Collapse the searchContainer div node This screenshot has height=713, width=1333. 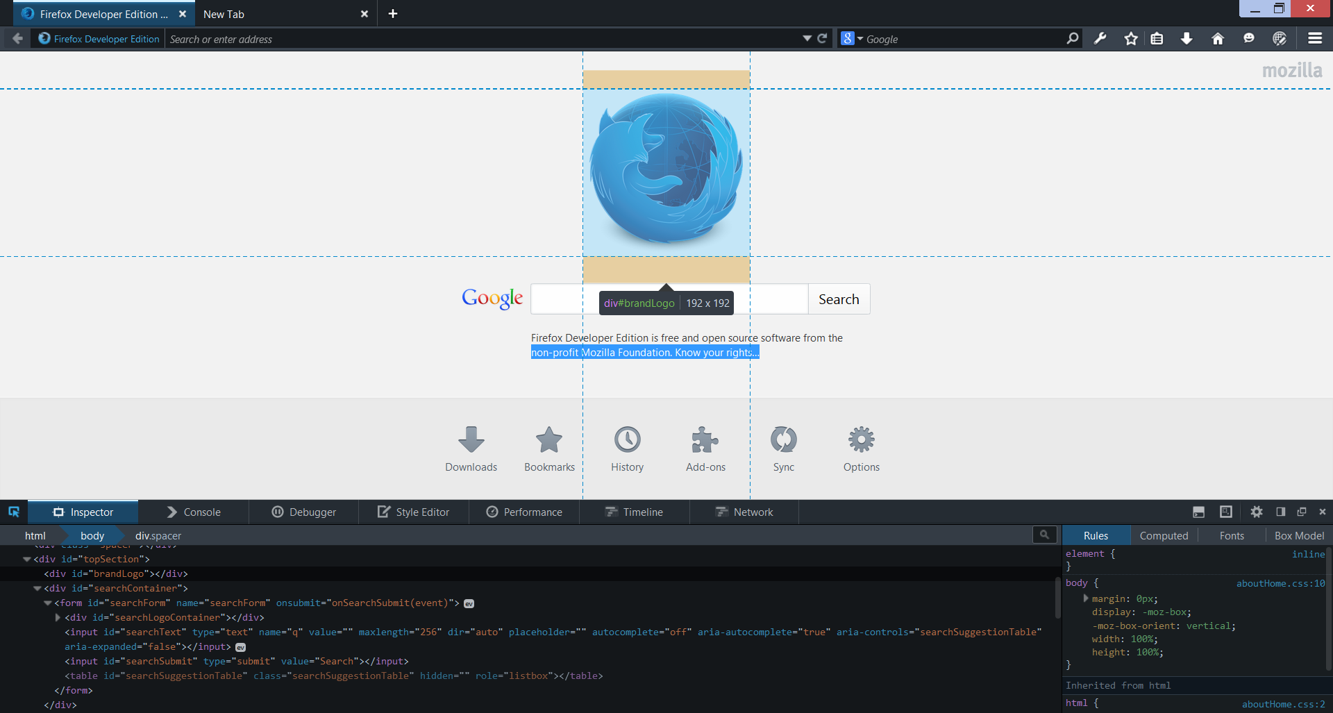click(x=37, y=589)
